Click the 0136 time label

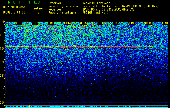[100, 23]
